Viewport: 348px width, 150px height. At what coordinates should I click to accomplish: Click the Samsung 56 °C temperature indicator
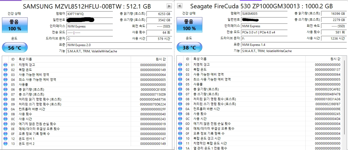pos(15,48)
